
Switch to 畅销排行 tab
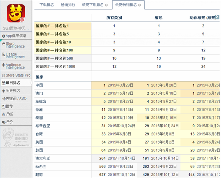pos(68,5)
